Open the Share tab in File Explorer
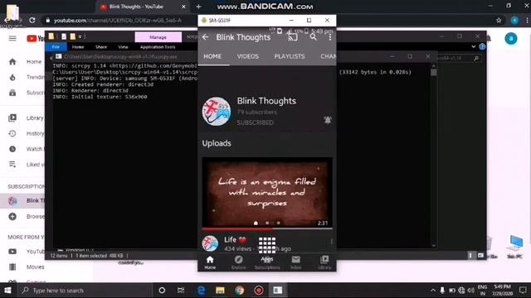The width and height of the screenshot is (531, 298). pos(101,47)
